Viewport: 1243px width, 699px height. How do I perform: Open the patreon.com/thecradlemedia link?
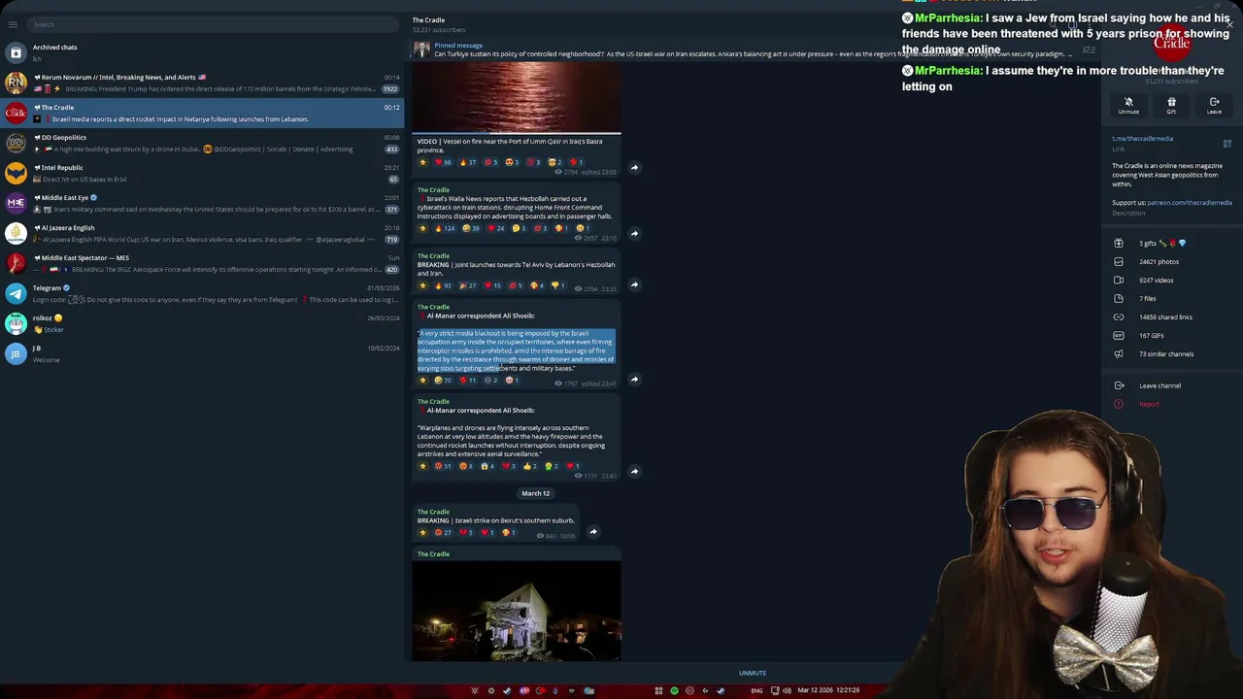click(1190, 203)
